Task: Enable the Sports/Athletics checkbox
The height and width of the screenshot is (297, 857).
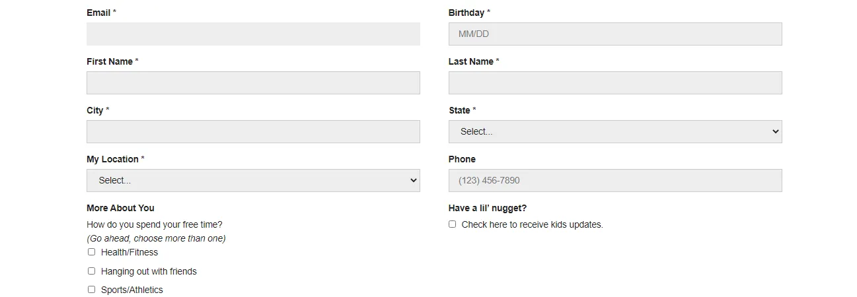Action: [92, 290]
